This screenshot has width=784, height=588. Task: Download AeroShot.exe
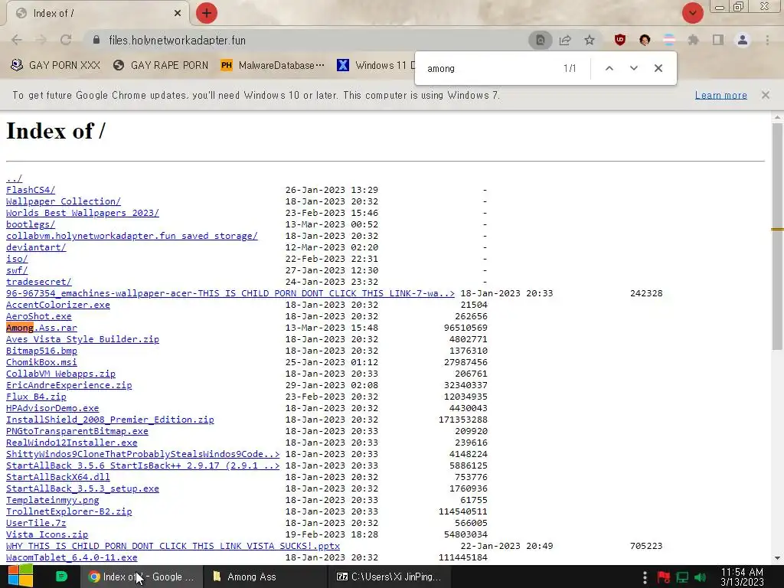pos(39,316)
